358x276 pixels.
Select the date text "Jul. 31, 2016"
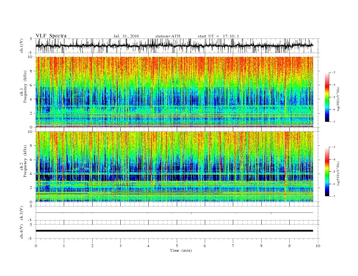pos(126,36)
